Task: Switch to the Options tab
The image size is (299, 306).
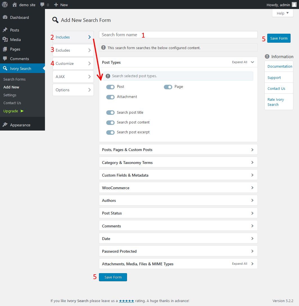Action: [73, 90]
